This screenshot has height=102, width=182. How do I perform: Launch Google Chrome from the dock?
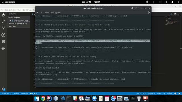[43, 99]
